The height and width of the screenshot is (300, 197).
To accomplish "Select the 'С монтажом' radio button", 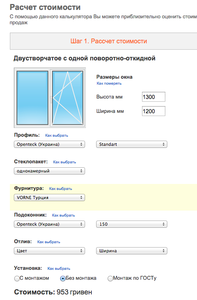I will (x=17, y=279).
